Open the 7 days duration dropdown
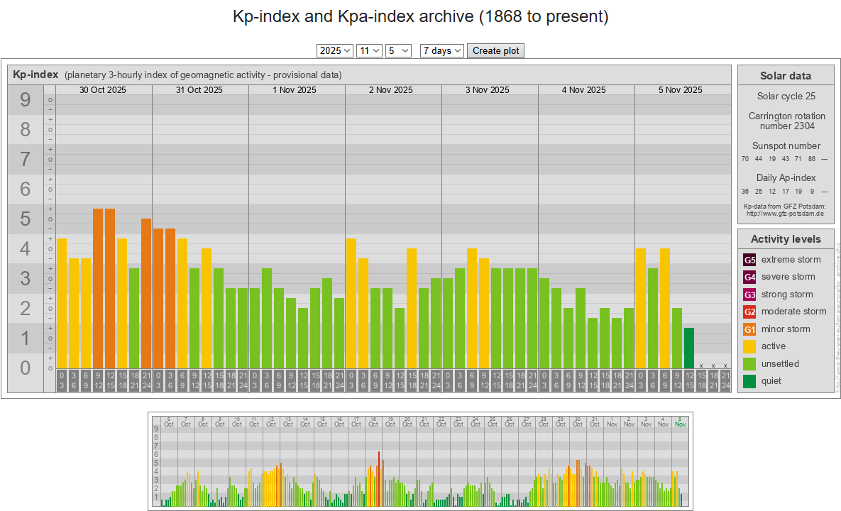 point(441,50)
